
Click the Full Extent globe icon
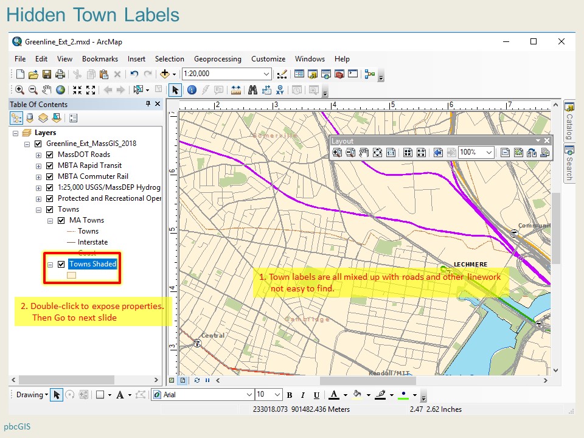coord(60,90)
